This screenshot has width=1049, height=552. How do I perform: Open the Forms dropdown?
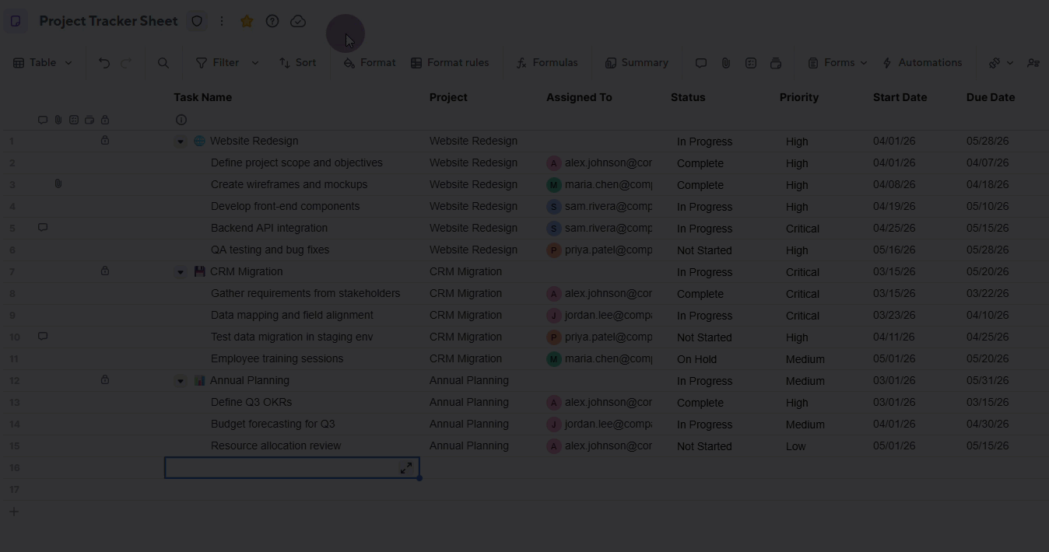(837, 63)
